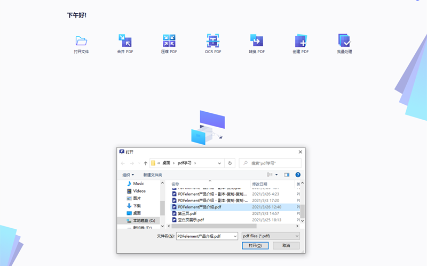
Task: Select 本地磁盘 (C:) in the navigation pane
Action: tap(140, 220)
